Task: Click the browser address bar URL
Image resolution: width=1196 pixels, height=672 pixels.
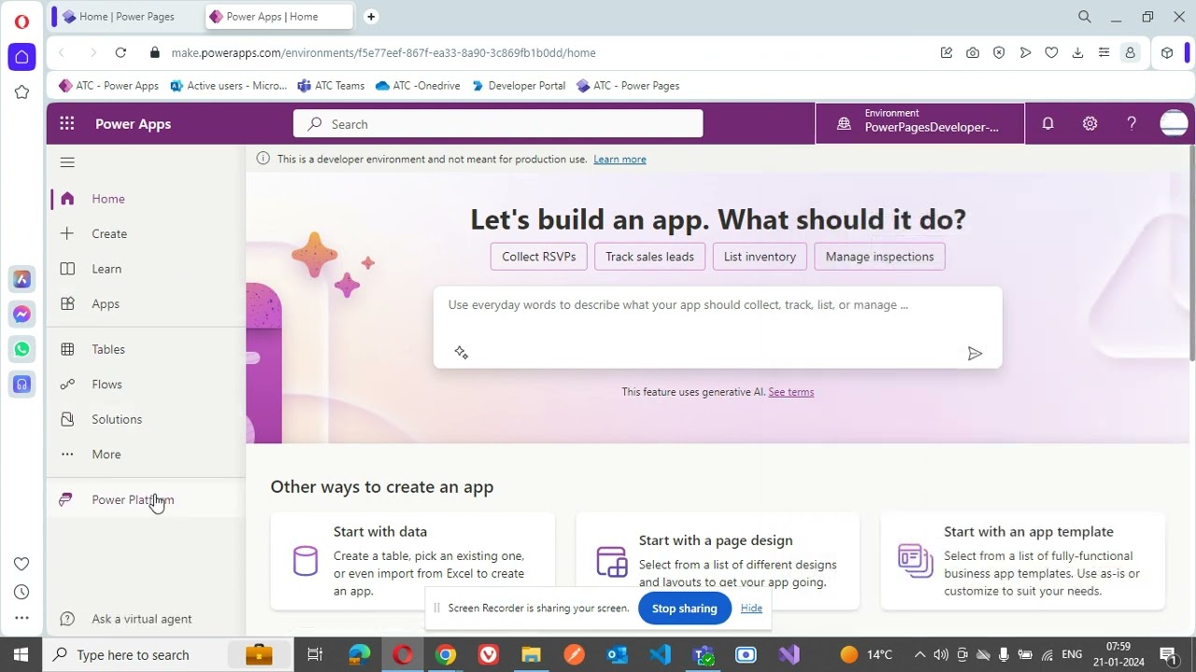Action: tap(383, 53)
